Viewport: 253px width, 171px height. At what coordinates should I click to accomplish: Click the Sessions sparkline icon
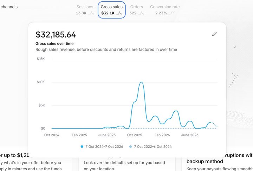[x=91, y=13]
